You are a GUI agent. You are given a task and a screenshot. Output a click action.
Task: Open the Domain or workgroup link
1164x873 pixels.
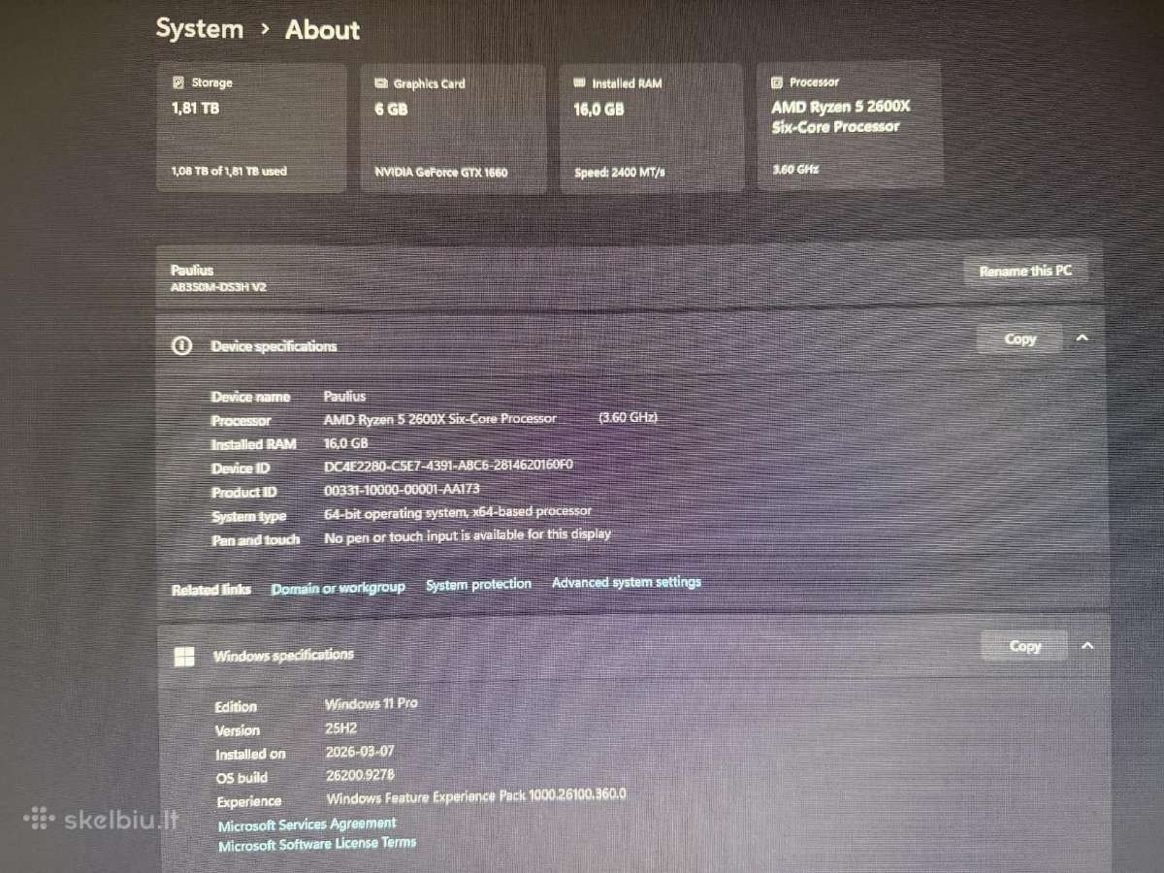coord(338,588)
